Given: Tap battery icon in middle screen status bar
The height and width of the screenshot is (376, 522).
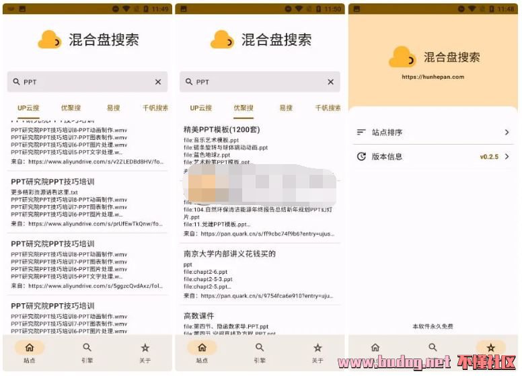Looking at the screenshot, I should point(318,9).
